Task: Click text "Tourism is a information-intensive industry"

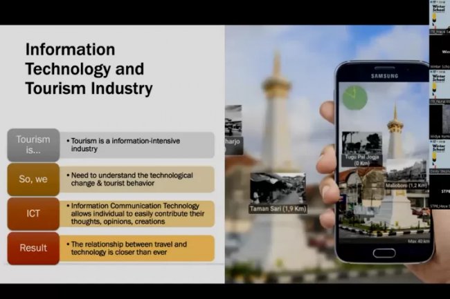Action: pos(125,145)
